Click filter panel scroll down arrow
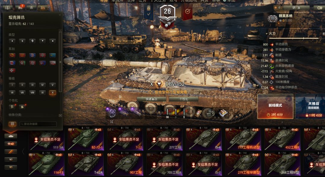 [x=60, y=115]
